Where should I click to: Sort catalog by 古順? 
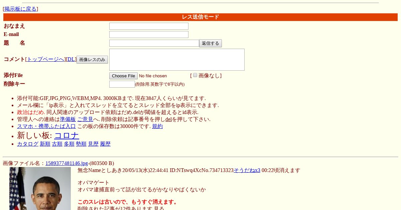click(x=57, y=144)
